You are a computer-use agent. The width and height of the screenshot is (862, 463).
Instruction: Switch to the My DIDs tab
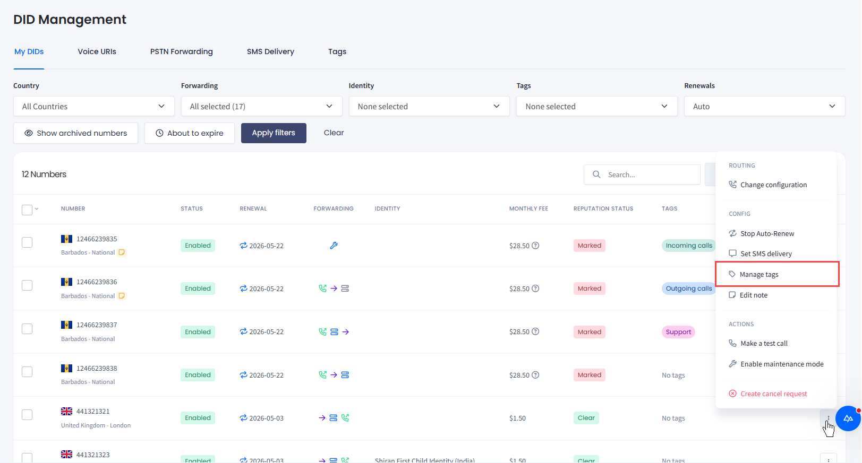29,51
